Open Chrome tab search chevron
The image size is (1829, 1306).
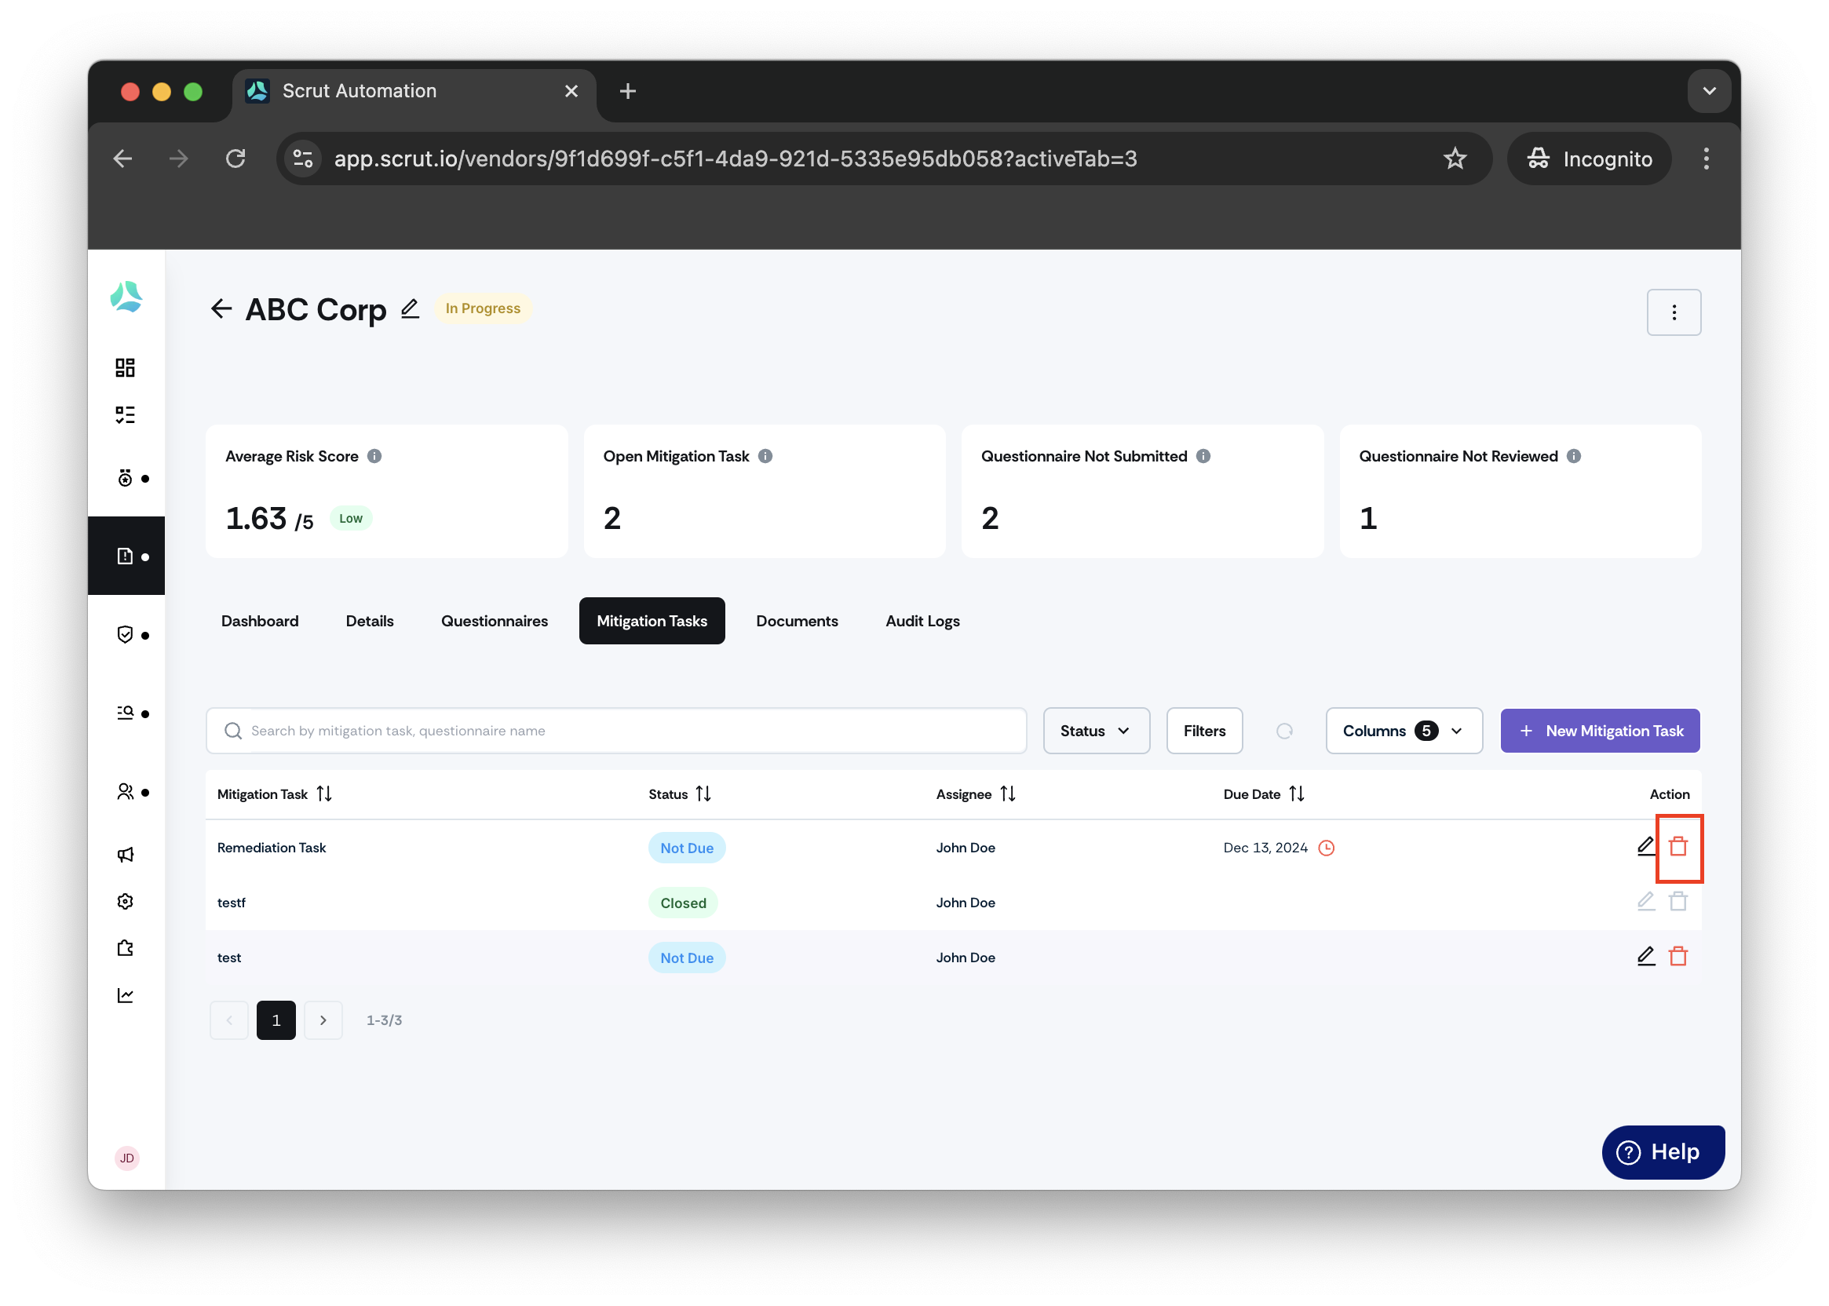coord(1709,91)
